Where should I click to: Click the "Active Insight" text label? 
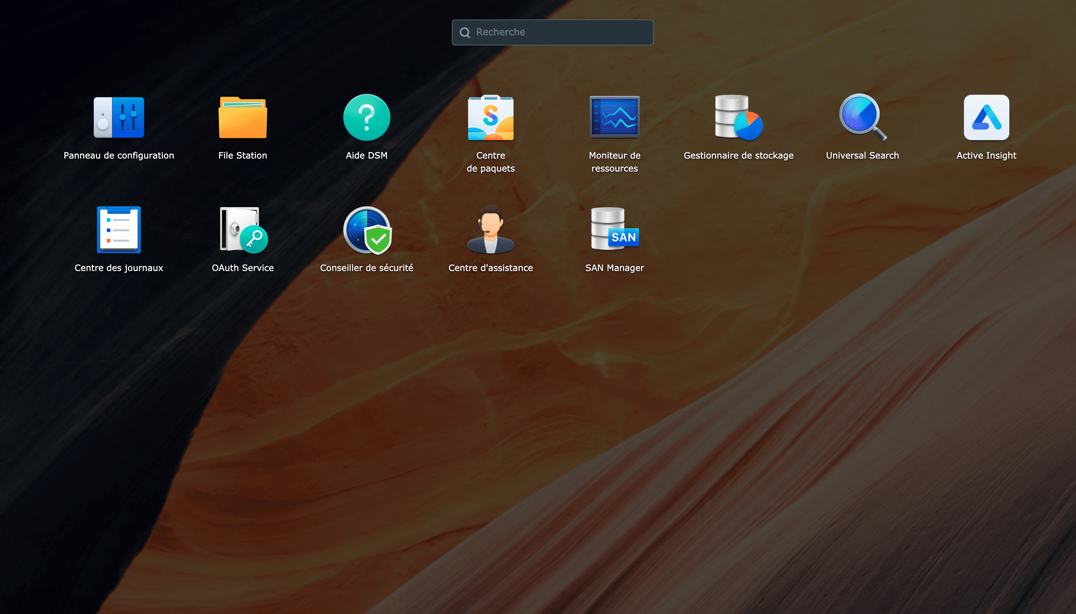986,155
